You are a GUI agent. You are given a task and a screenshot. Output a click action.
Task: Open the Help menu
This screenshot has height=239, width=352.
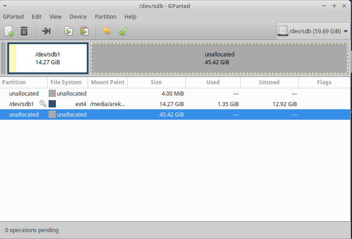[130, 17]
